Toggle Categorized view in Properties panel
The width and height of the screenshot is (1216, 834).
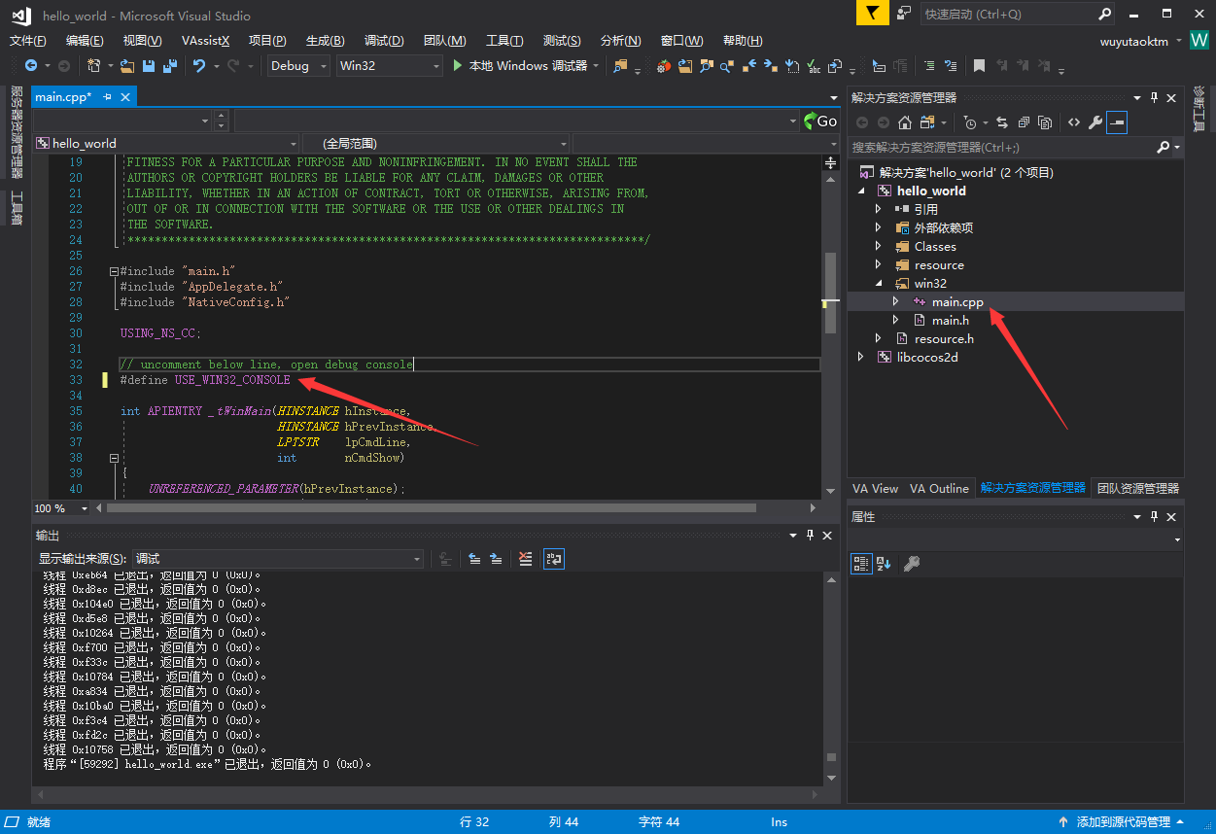(x=861, y=563)
